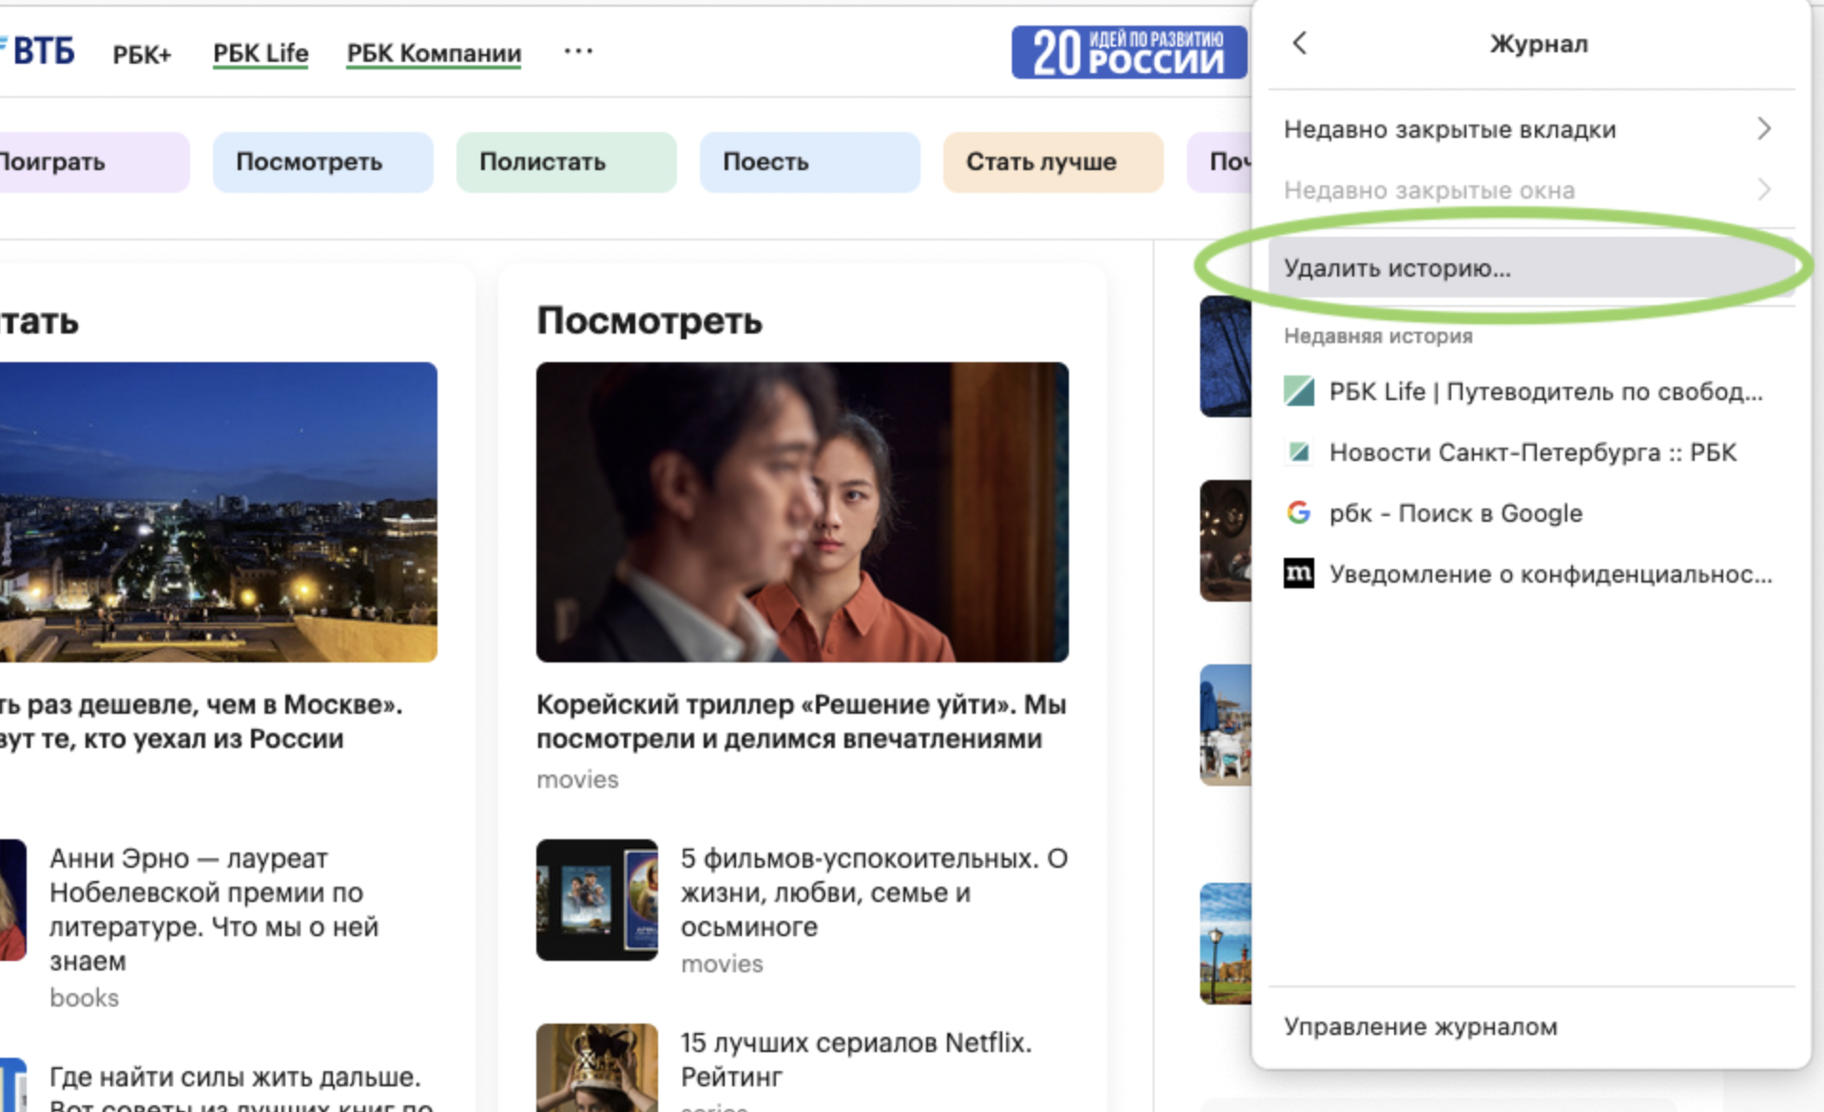1824x1112 pixels.
Task: Click the РБК Life favicon in history
Action: coord(1299,391)
